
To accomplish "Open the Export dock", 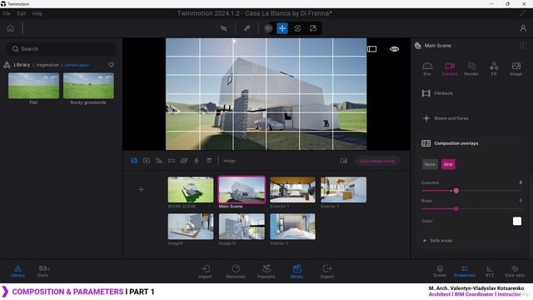I will pyautogui.click(x=327, y=272).
